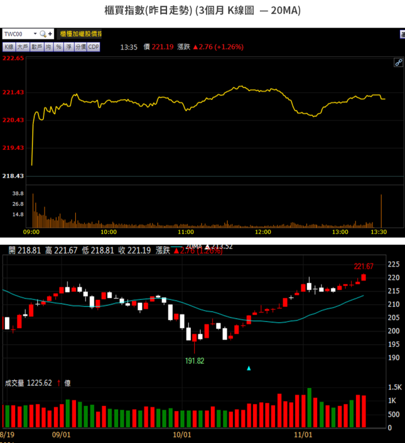Click the 220.43 price axis label
Viewport: 405px width, 443px height.
coord(13,120)
